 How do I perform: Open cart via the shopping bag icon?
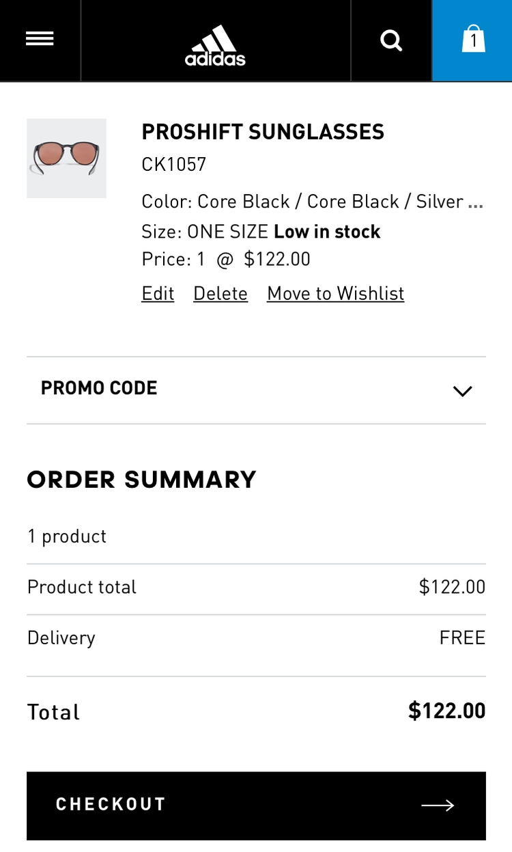pyautogui.click(x=472, y=40)
